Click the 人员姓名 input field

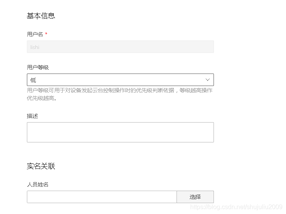coord(102,197)
